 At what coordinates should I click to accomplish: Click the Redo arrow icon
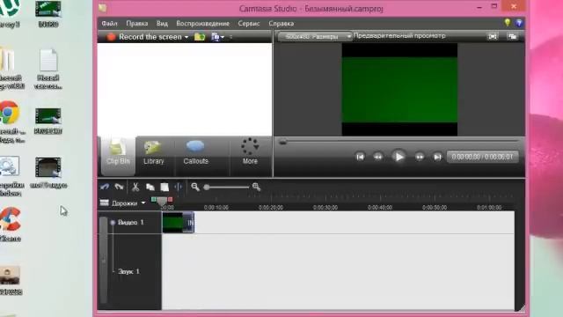click(119, 187)
